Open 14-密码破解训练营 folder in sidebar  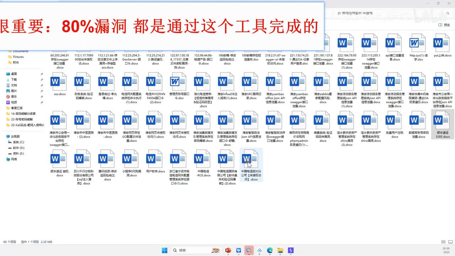[x=23, y=114]
